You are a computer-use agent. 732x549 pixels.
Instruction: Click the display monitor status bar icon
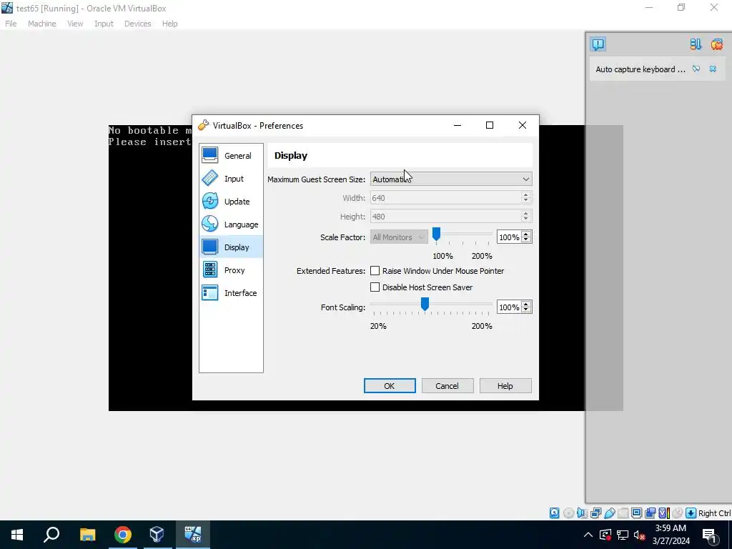click(636, 513)
